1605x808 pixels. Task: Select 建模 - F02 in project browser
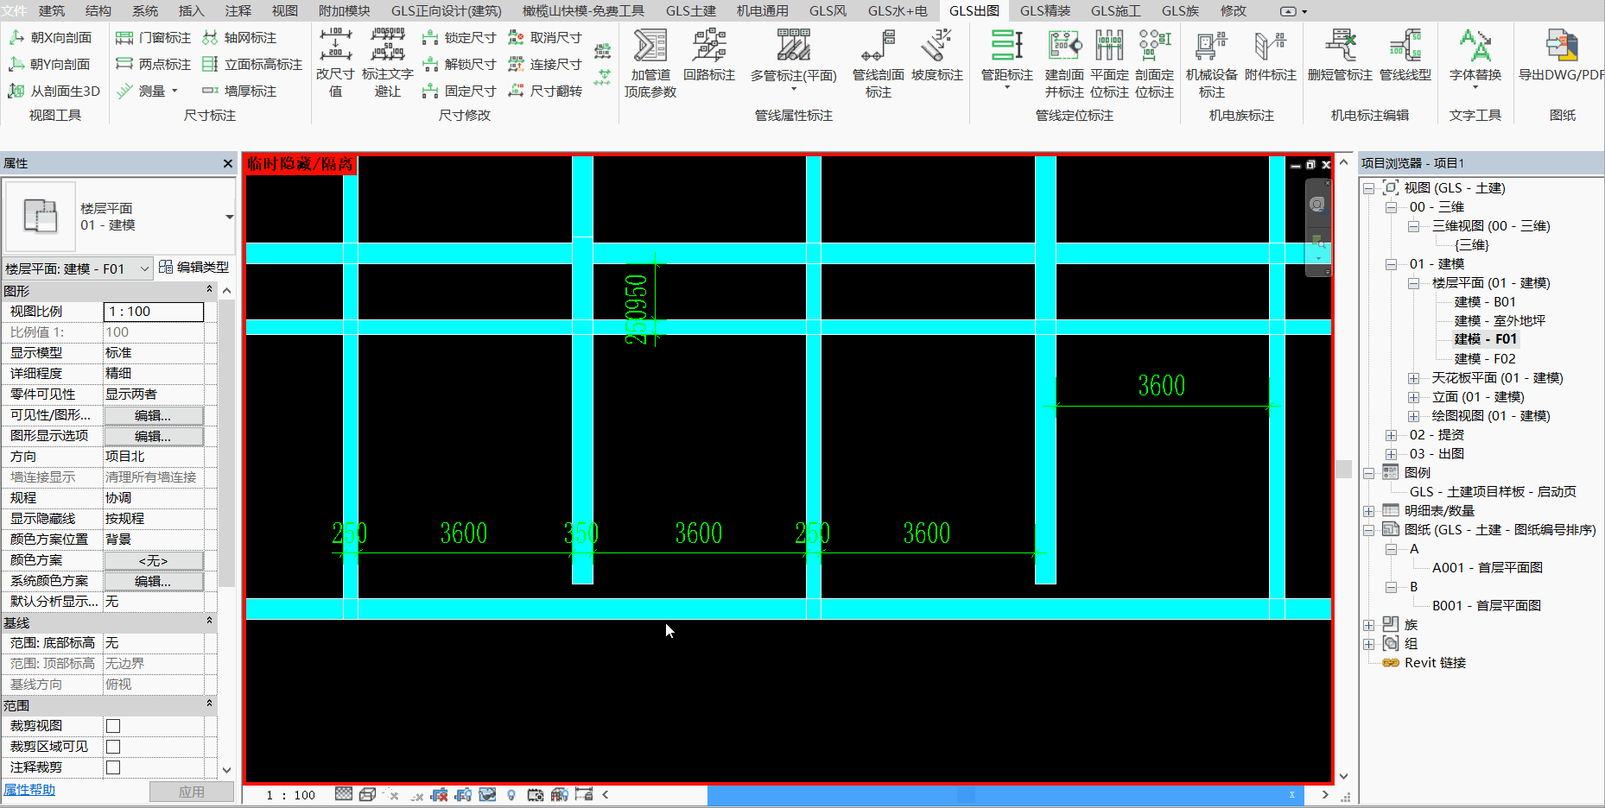1485,359
